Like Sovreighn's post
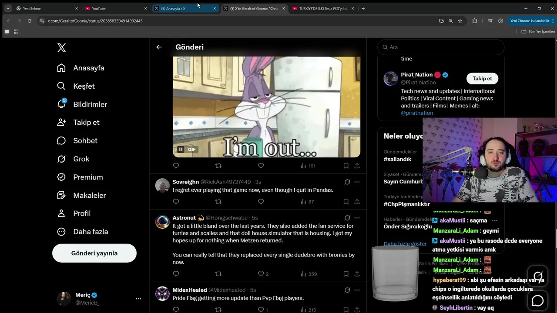 pyautogui.click(x=261, y=202)
